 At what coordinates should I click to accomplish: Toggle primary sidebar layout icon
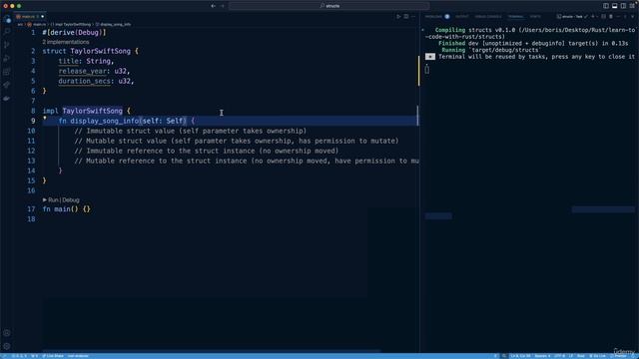[x=606, y=6]
